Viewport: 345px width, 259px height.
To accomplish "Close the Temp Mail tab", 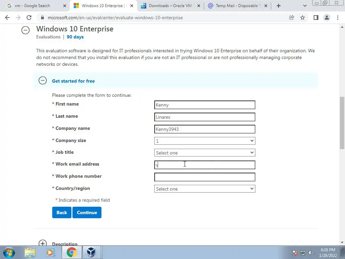I will click(266, 6).
